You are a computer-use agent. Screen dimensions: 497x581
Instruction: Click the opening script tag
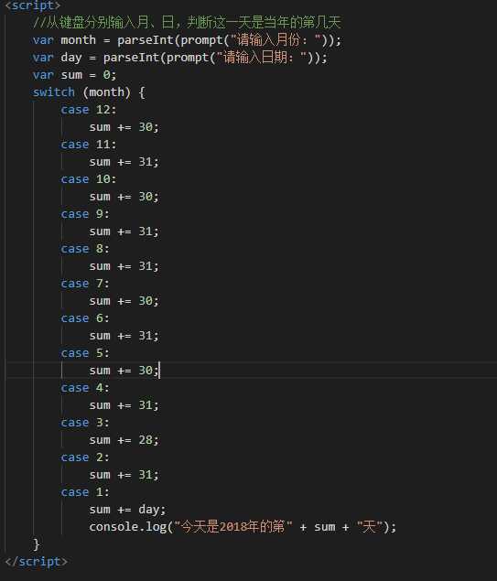(x=33, y=5)
